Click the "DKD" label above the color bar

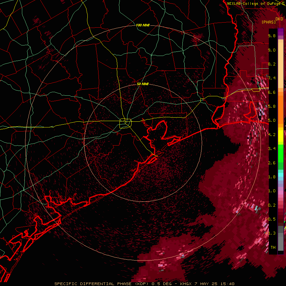tap(279, 19)
